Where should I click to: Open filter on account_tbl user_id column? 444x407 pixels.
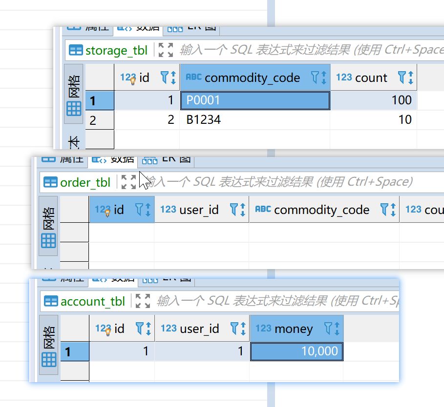tap(234, 329)
